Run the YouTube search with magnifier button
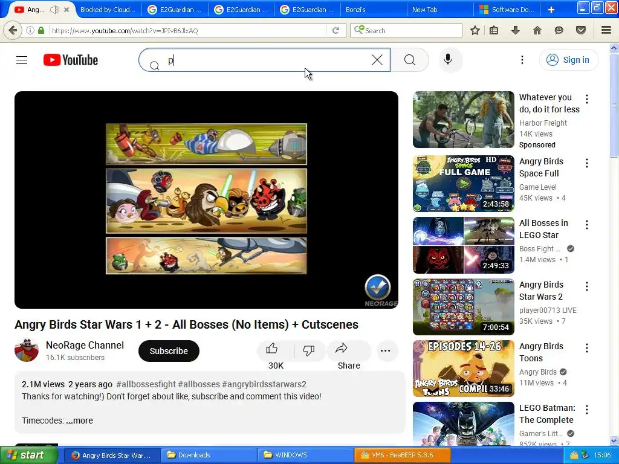Viewport: 619px width, 464px height. (410, 60)
